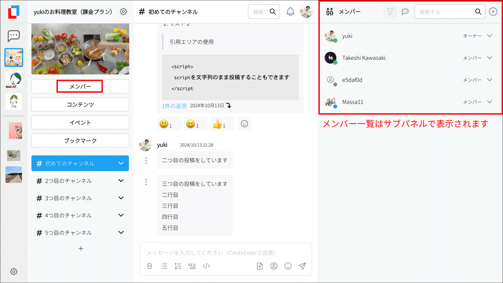This screenshot has width=503, height=283.
Task: Open the app logo home icon
Action: pos(13,12)
